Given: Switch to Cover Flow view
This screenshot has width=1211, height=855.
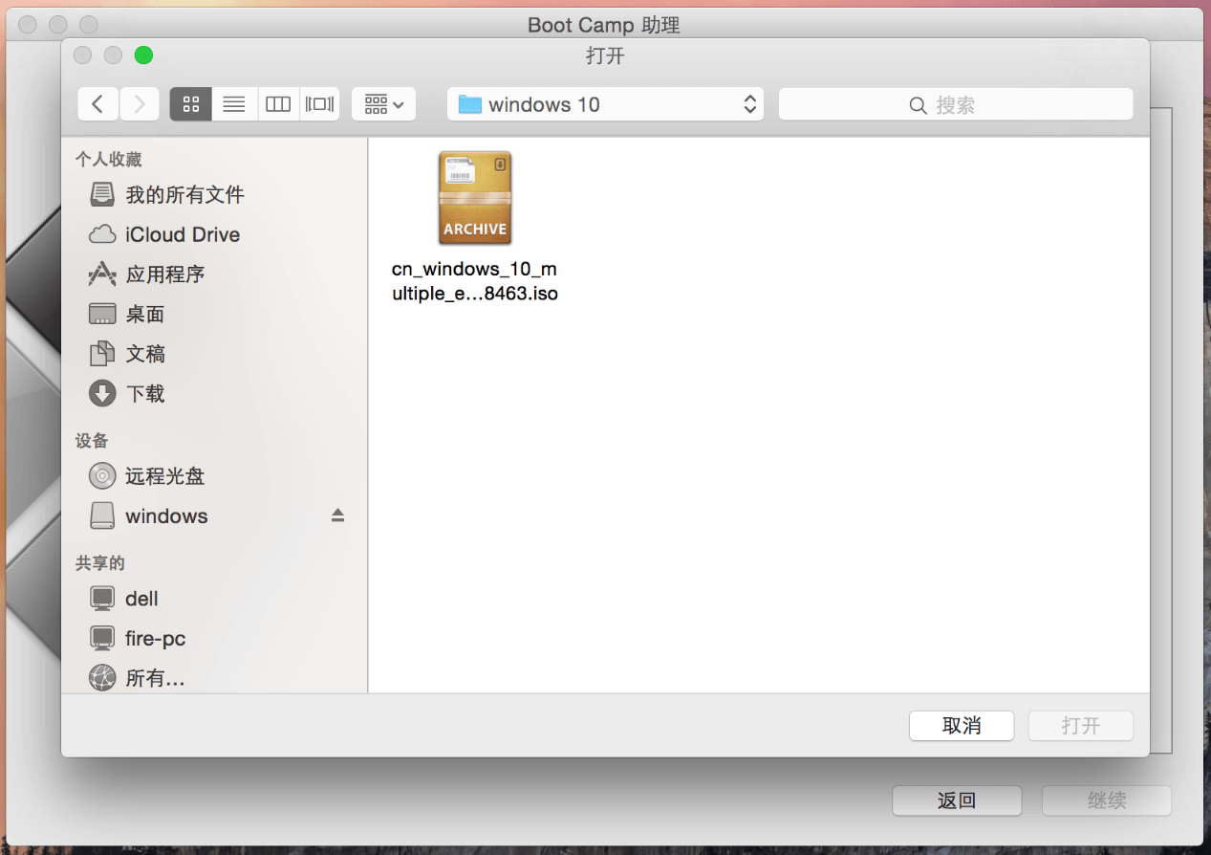Looking at the screenshot, I should [319, 104].
